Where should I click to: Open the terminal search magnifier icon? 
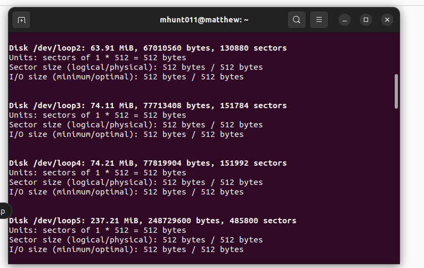(x=297, y=20)
